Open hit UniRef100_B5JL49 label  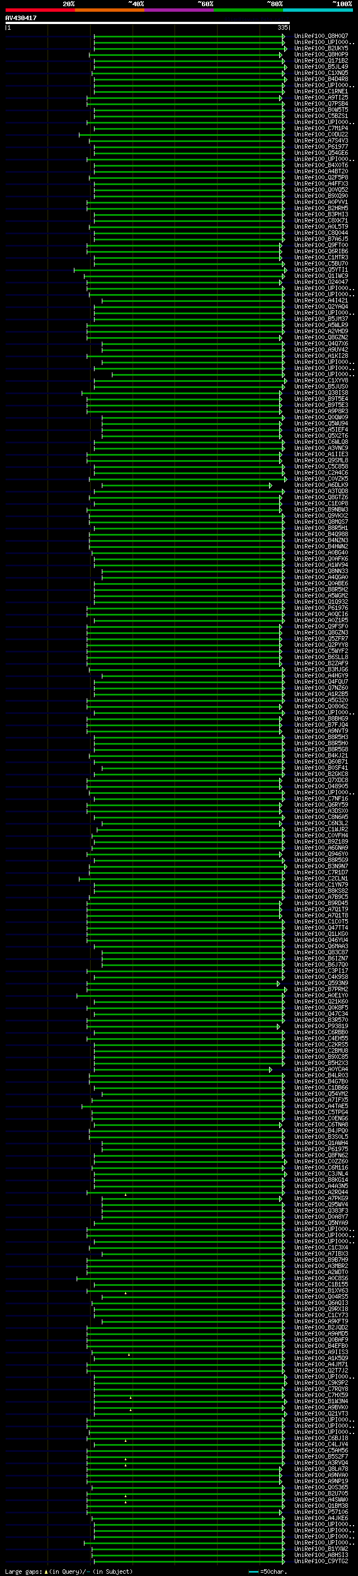[321, 67]
